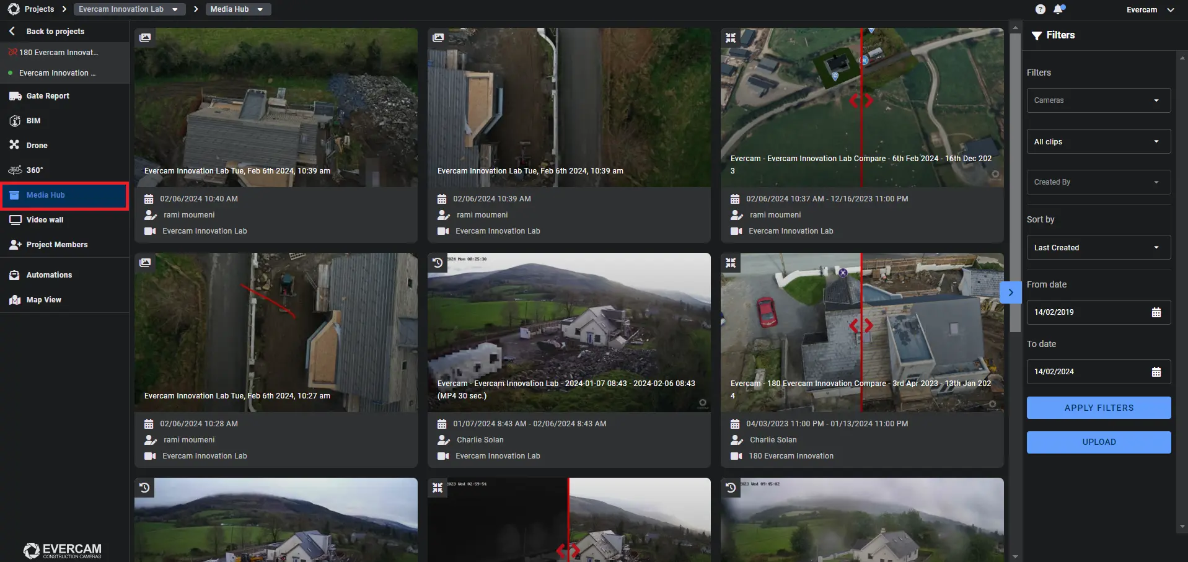Click image type icon on 10:39 am first card
1188x562 pixels.
pyautogui.click(x=145, y=37)
